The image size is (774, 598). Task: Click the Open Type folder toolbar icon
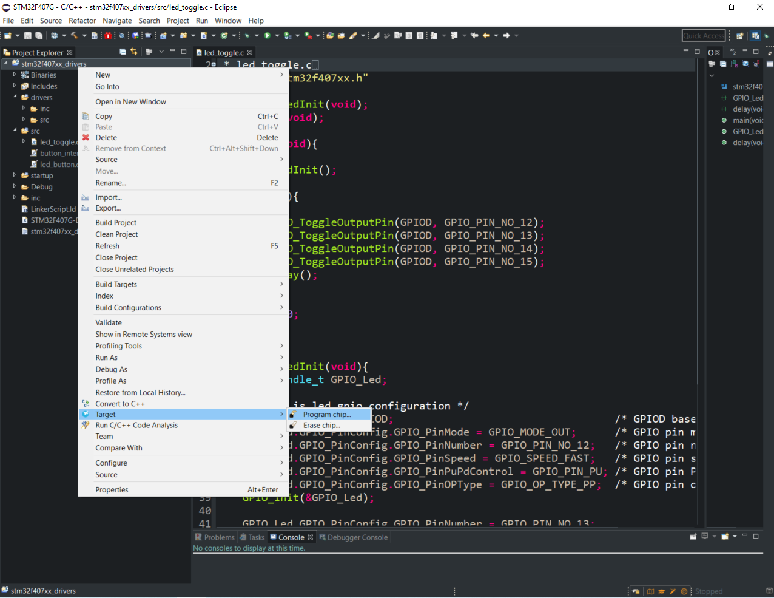click(x=329, y=36)
